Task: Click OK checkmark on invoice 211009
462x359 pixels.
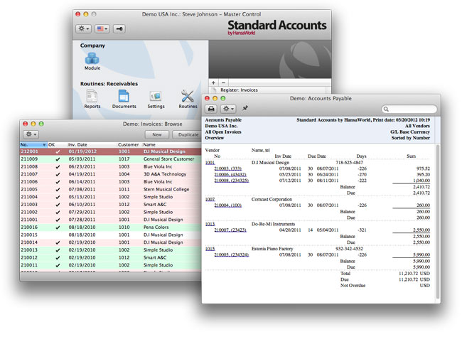Action: (x=58, y=159)
